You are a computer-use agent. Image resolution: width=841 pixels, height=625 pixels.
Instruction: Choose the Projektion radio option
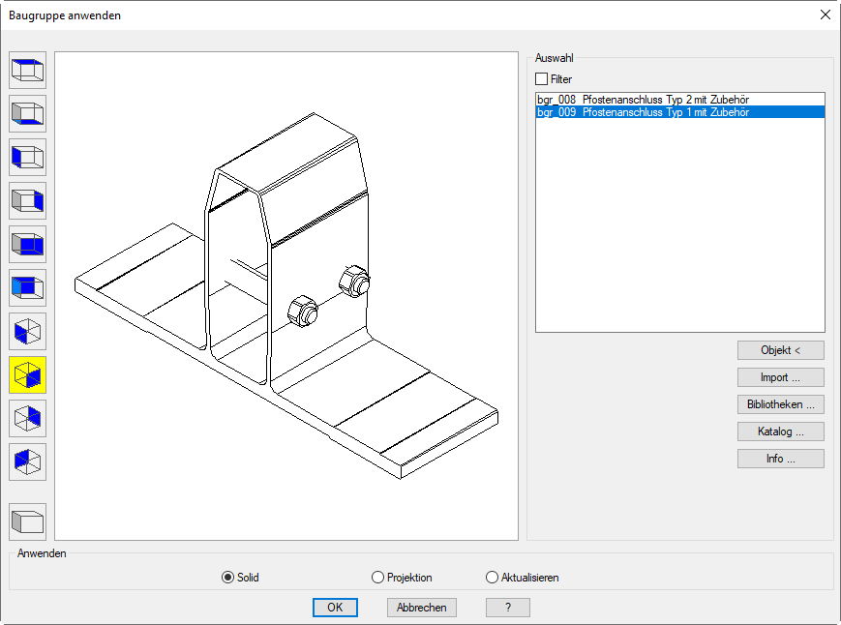[x=378, y=578]
